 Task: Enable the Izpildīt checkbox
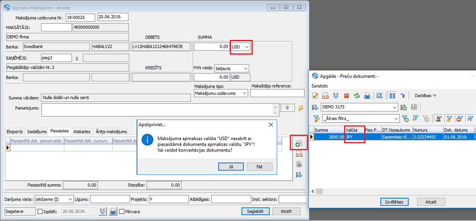40,211
